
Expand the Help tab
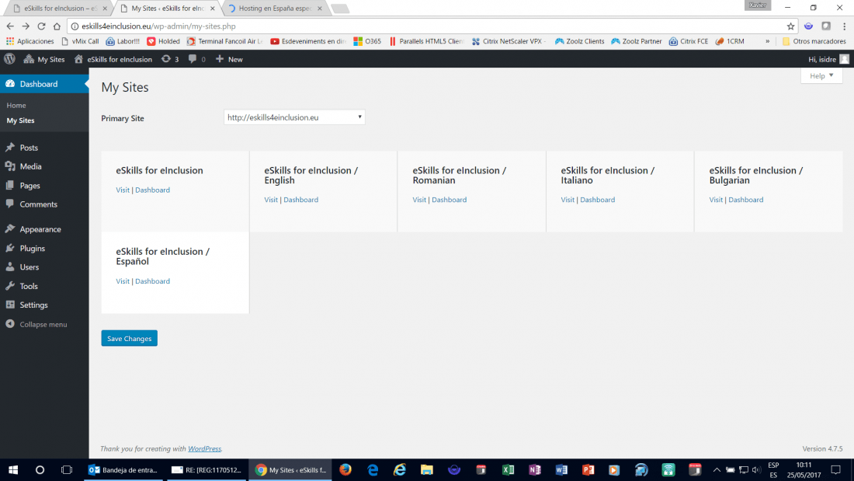click(x=821, y=76)
